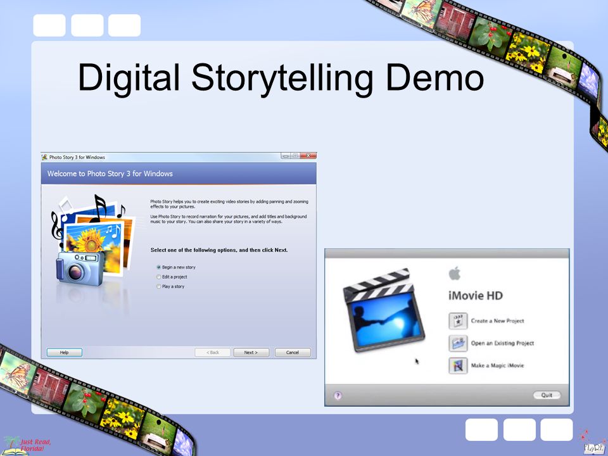Click the Help button in Photo Story
This screenshot has height=456, width=608.
tap(65, 353)
